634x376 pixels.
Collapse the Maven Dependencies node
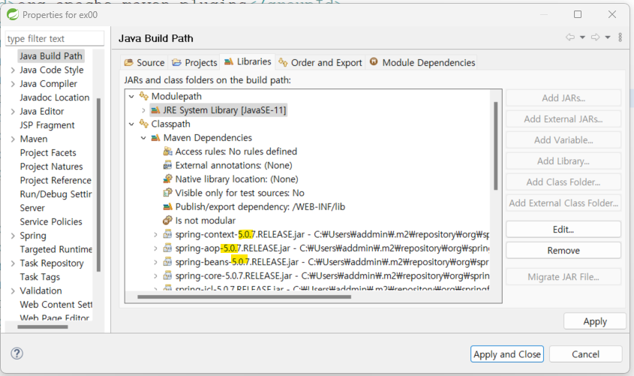(x=143, y=138)
